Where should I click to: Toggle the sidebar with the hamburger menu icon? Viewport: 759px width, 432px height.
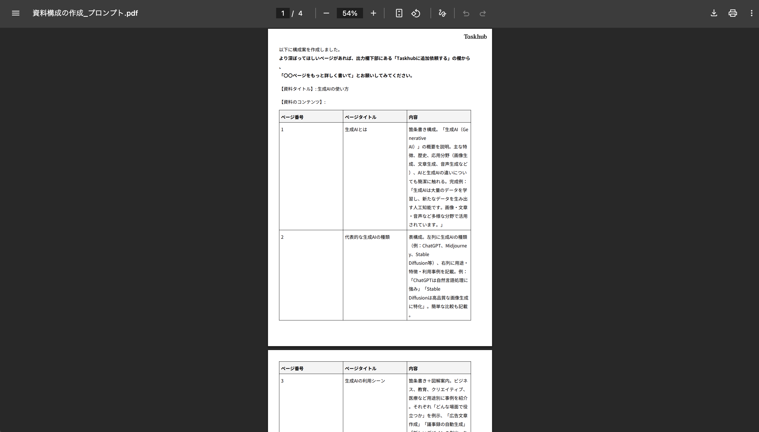click(15, 13)
